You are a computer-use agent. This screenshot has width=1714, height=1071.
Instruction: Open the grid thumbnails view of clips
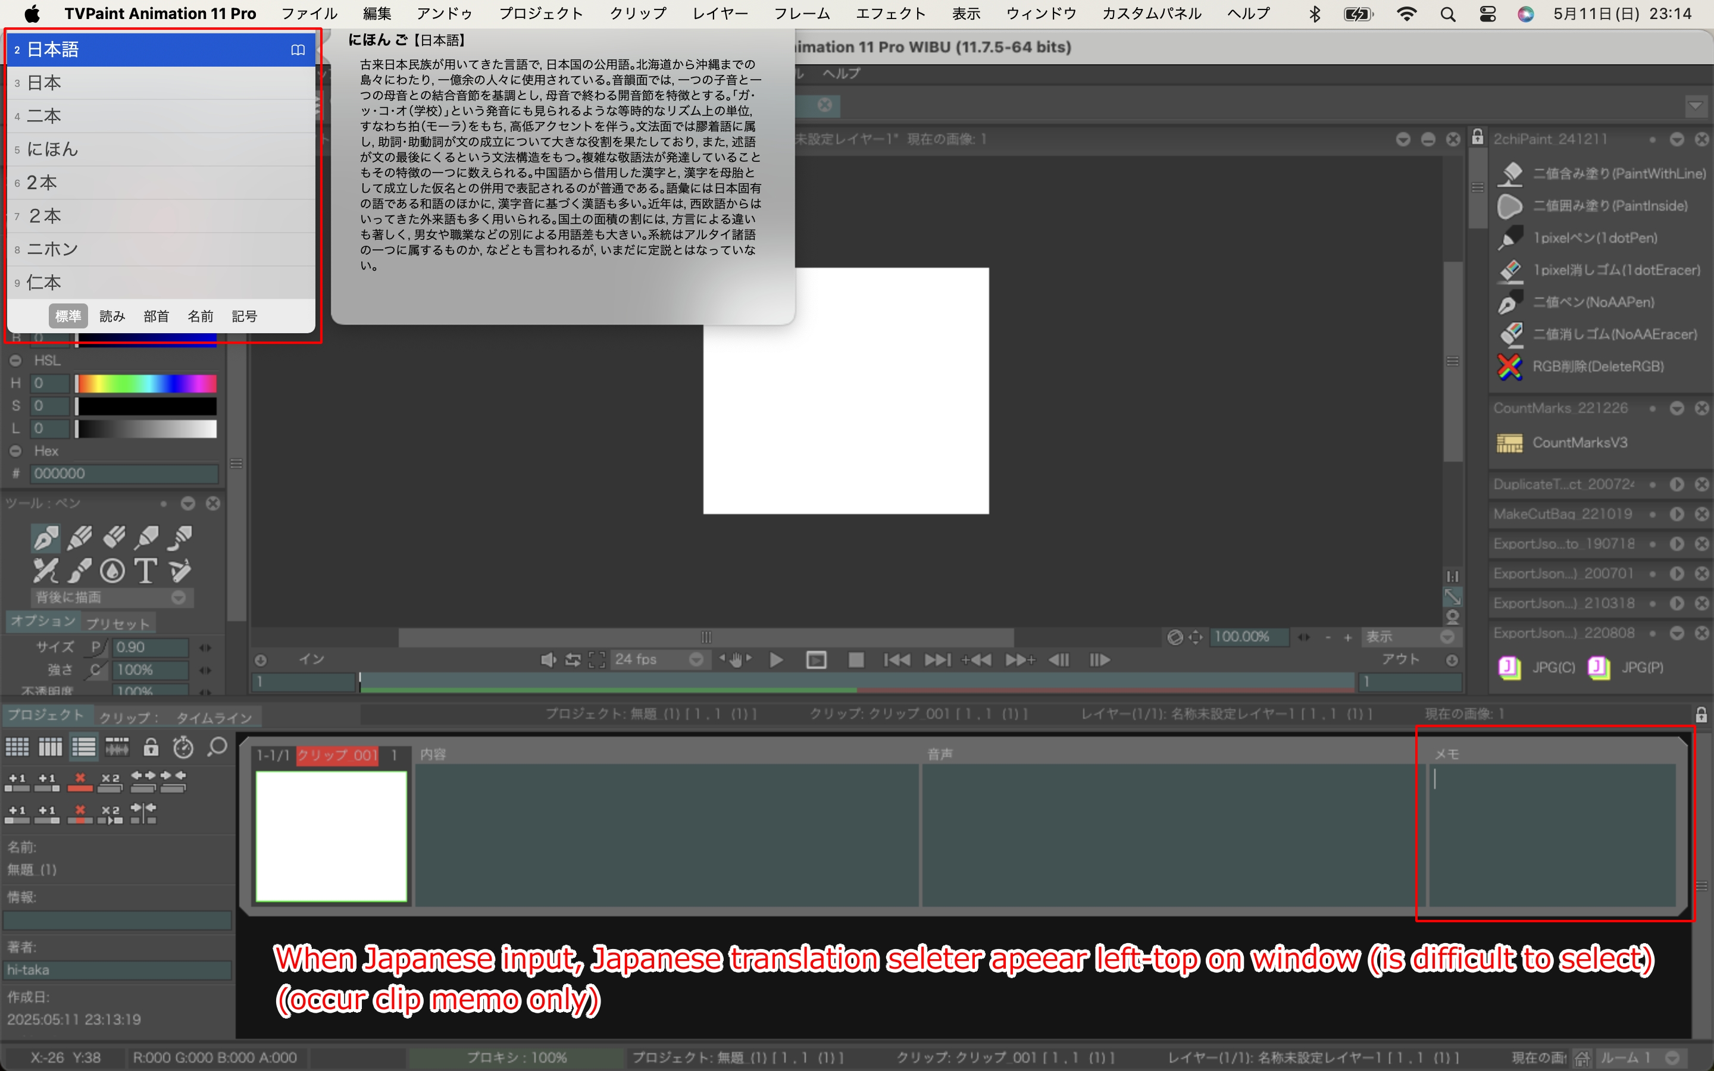coord(17,747)
